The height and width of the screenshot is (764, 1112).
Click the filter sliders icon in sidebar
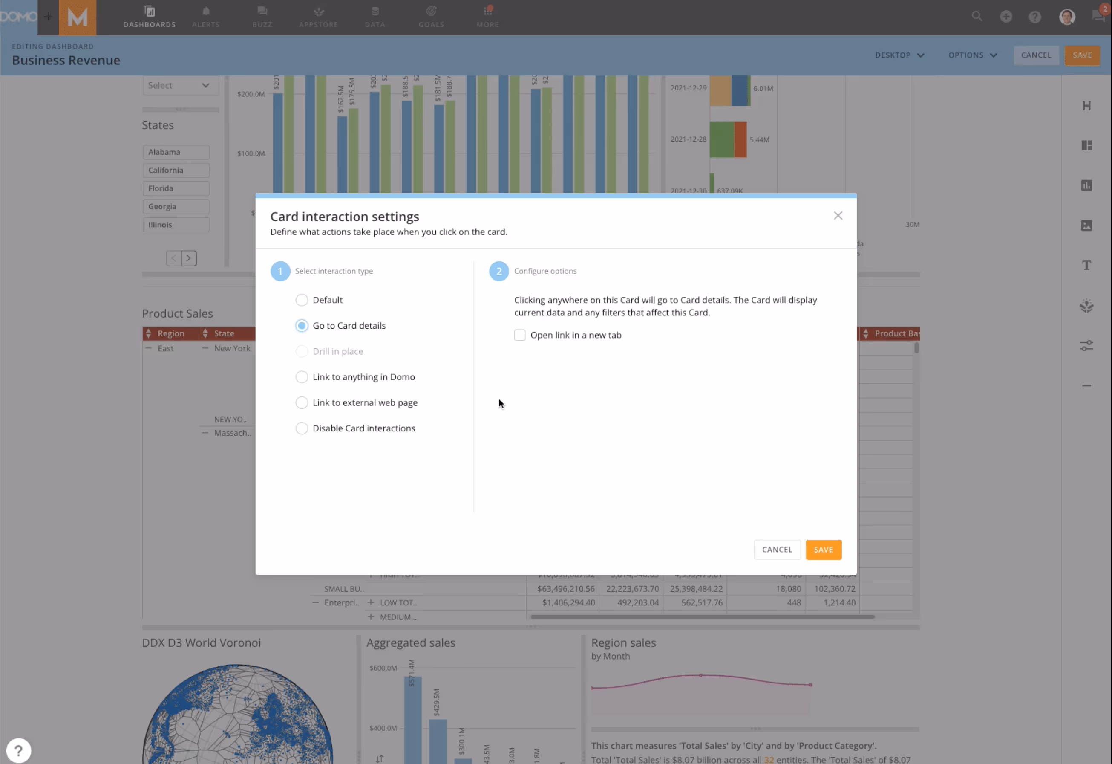pos(1086,346)
